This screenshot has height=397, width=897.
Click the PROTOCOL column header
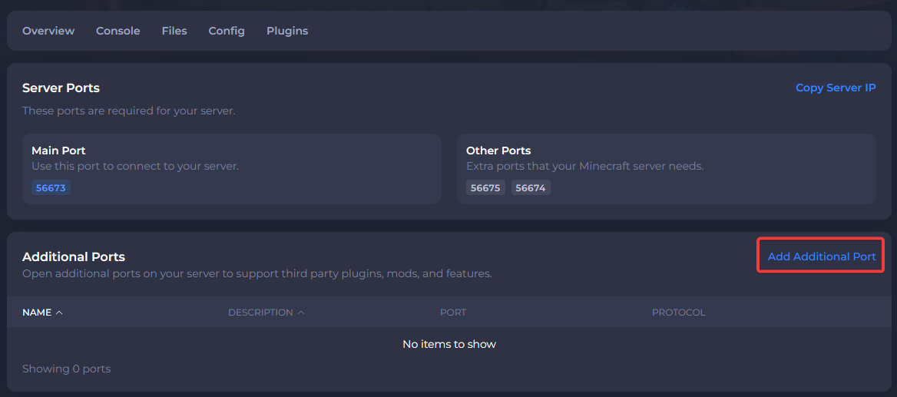(x=678, y=313)
